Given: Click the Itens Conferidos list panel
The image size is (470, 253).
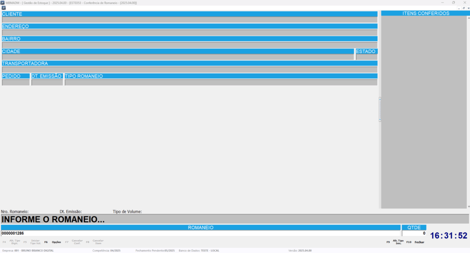Looking at the screenshot, I should pyautogui.click(x=424, y=112).
